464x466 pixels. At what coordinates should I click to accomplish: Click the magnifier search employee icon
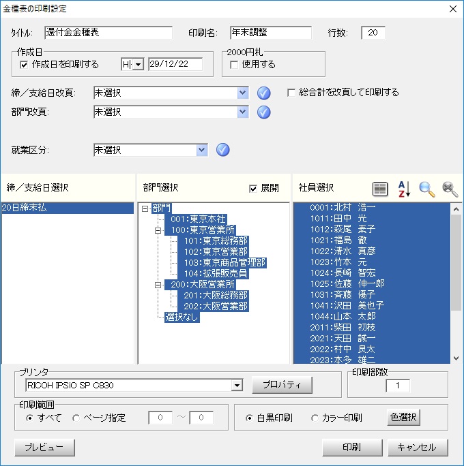(426, 189)
